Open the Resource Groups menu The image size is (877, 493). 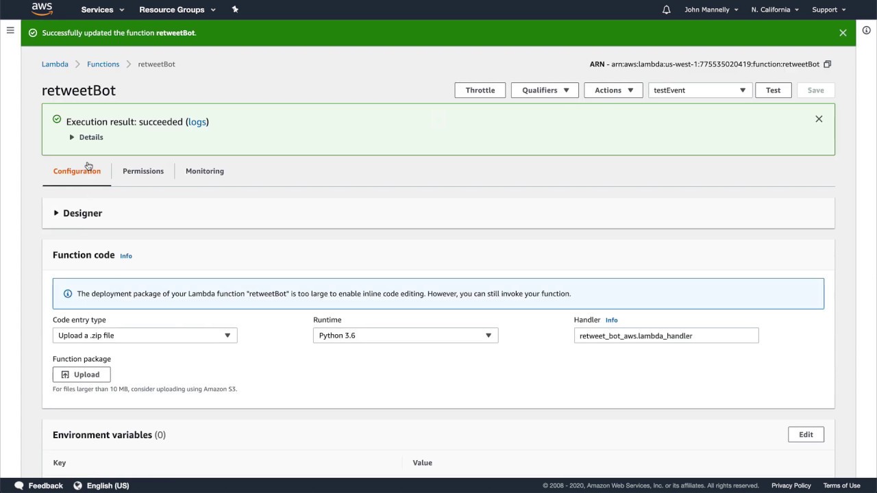(x=177, y=10)
